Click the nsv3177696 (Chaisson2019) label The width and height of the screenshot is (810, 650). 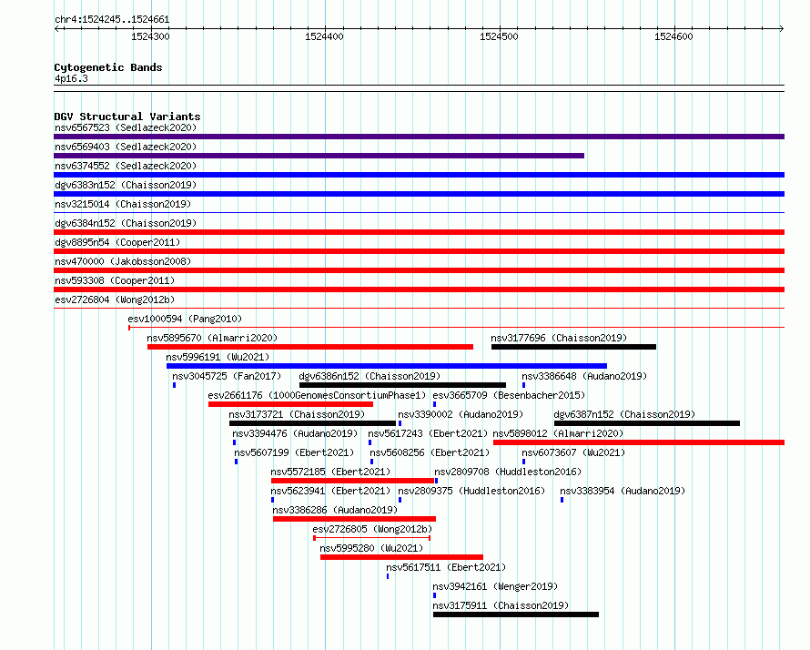(x=559, y=338)
